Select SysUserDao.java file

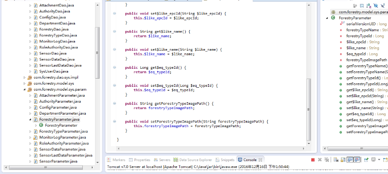pyautogui.click(x=54, y=71)
